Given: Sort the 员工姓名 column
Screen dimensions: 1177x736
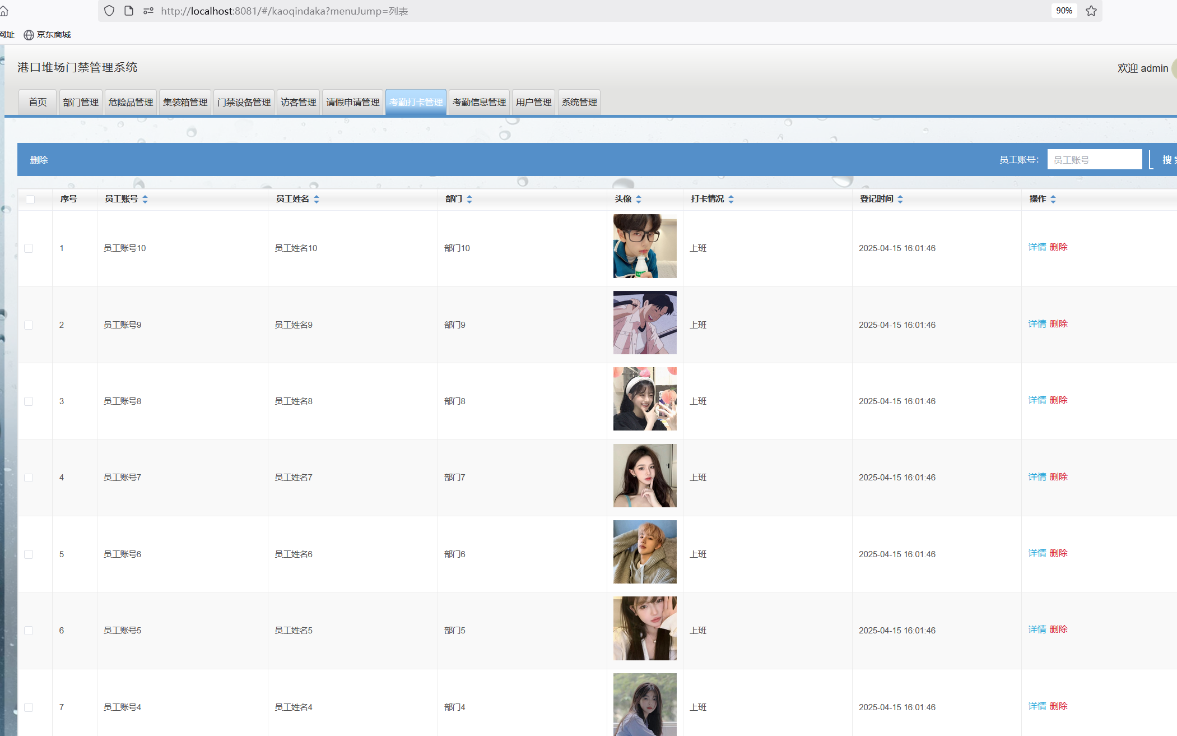Looking at the screenshot, I should pos(317,199).
